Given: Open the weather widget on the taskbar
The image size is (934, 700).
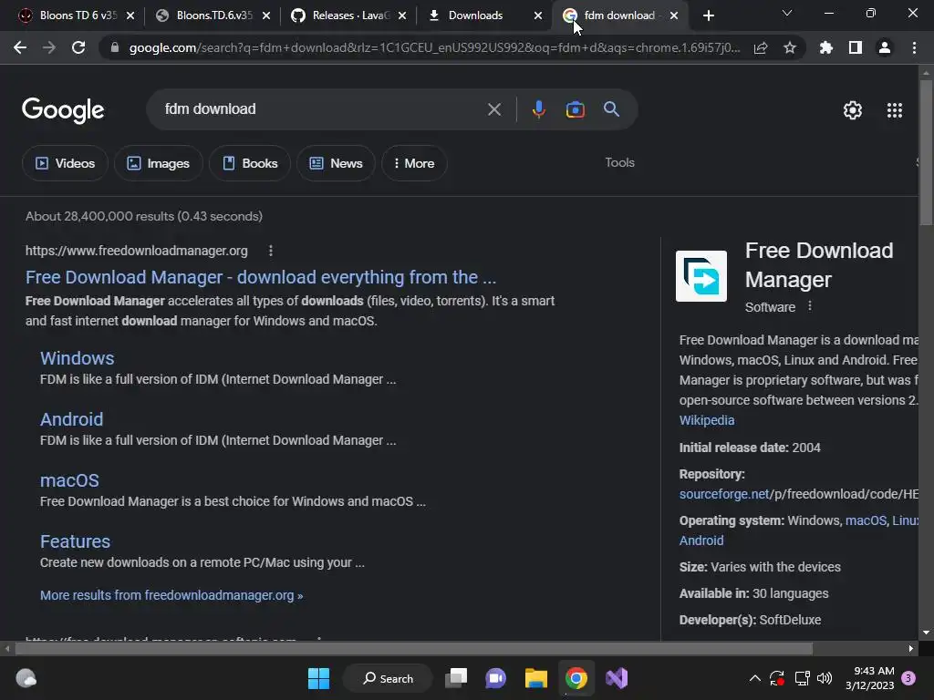Looking at the screenshot, I should click(26, 678).
